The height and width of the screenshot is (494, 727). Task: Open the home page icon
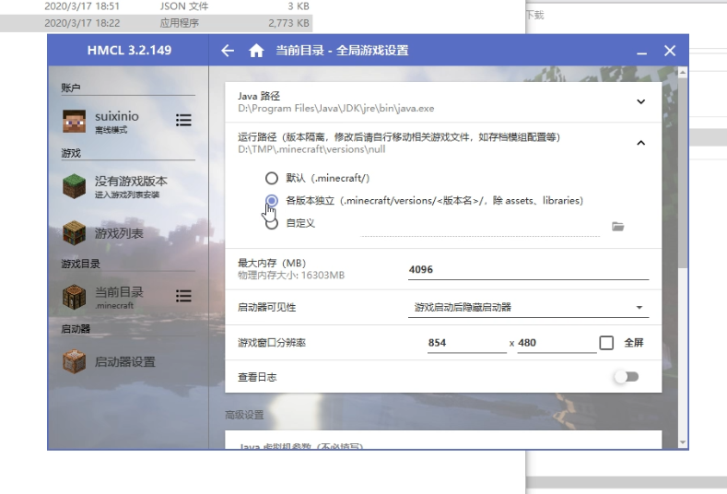(x=256, y=51)
